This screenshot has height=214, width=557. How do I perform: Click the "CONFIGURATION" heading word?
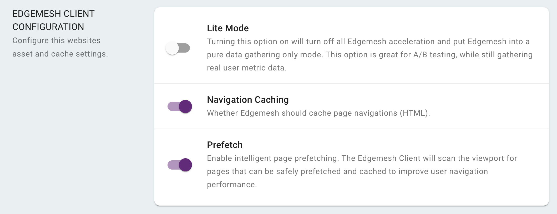pyautogui.click(x=48, y=27)
